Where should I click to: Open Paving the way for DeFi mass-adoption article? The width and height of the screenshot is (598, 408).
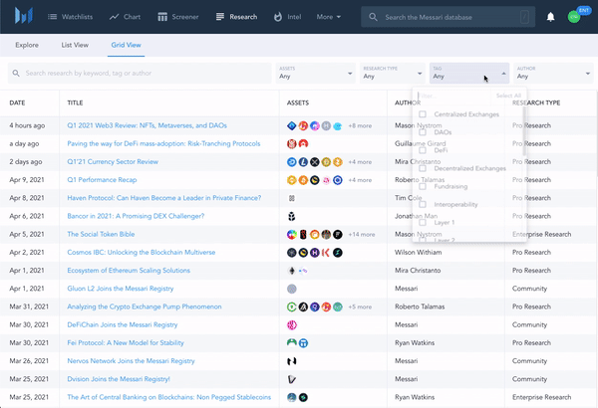pyautogui.click(x=163, y=143)
